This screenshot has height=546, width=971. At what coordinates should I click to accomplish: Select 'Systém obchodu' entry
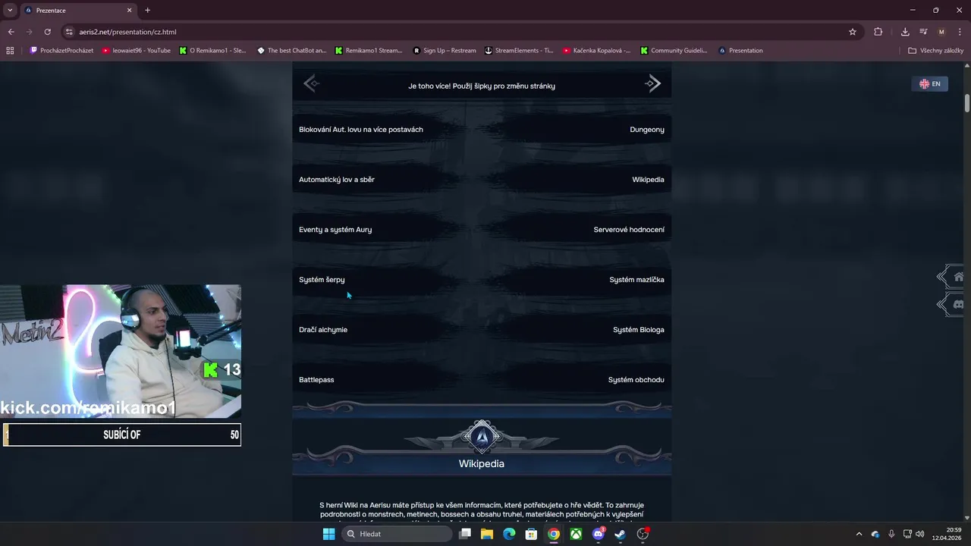(636, 380)
